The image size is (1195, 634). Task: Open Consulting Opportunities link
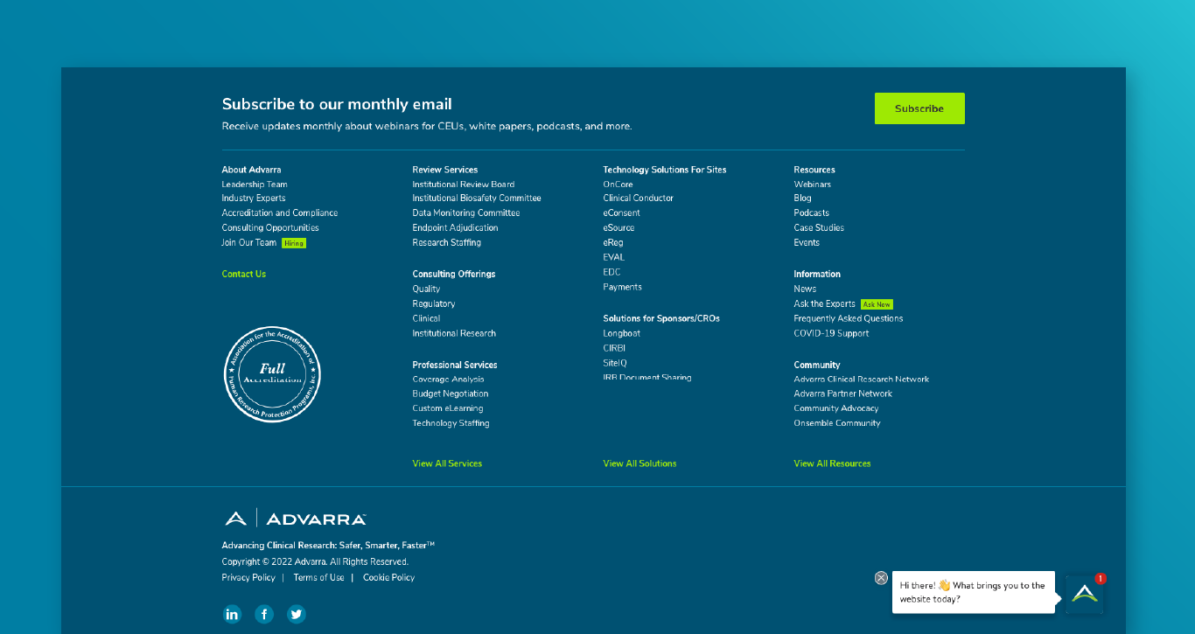(270, 228)
